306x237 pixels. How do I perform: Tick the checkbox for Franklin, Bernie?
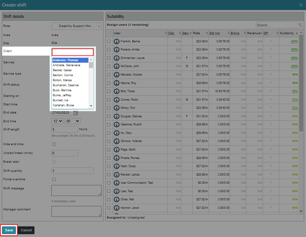pos(109,41)
